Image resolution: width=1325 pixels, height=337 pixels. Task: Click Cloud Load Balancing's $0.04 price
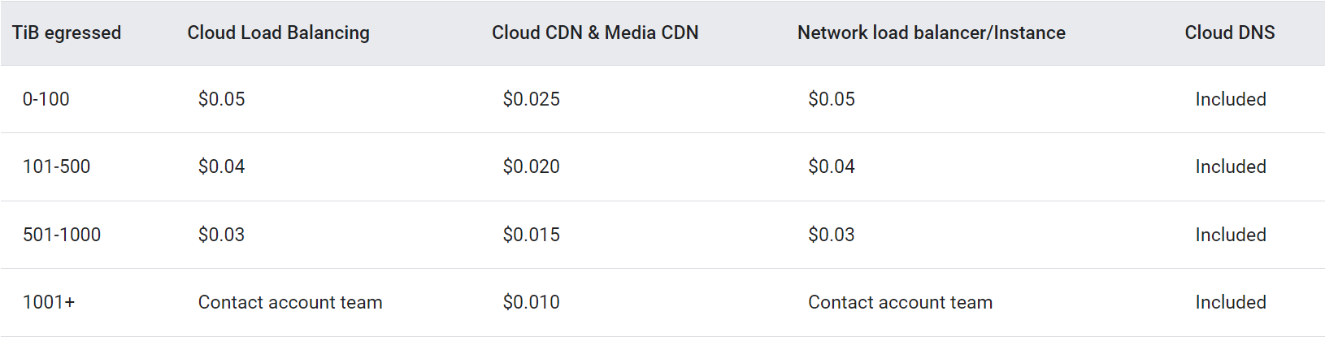click(x=221, y=166)
